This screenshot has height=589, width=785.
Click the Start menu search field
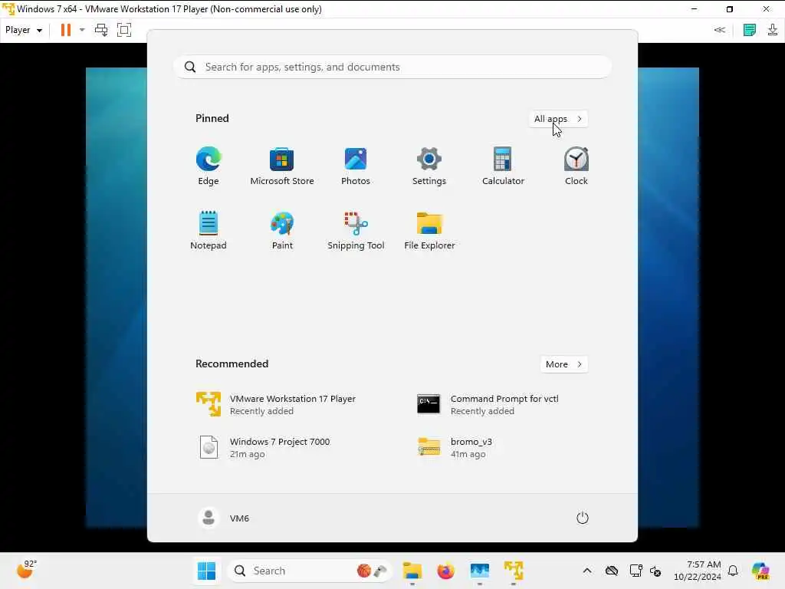(392, 67)
